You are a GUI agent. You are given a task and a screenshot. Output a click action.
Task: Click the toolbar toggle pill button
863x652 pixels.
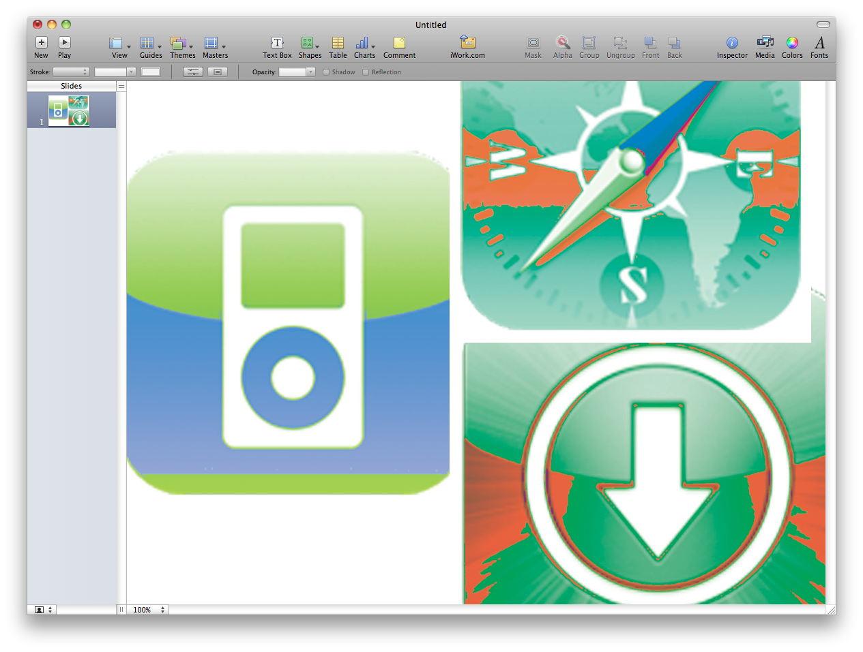coord(823,25)
